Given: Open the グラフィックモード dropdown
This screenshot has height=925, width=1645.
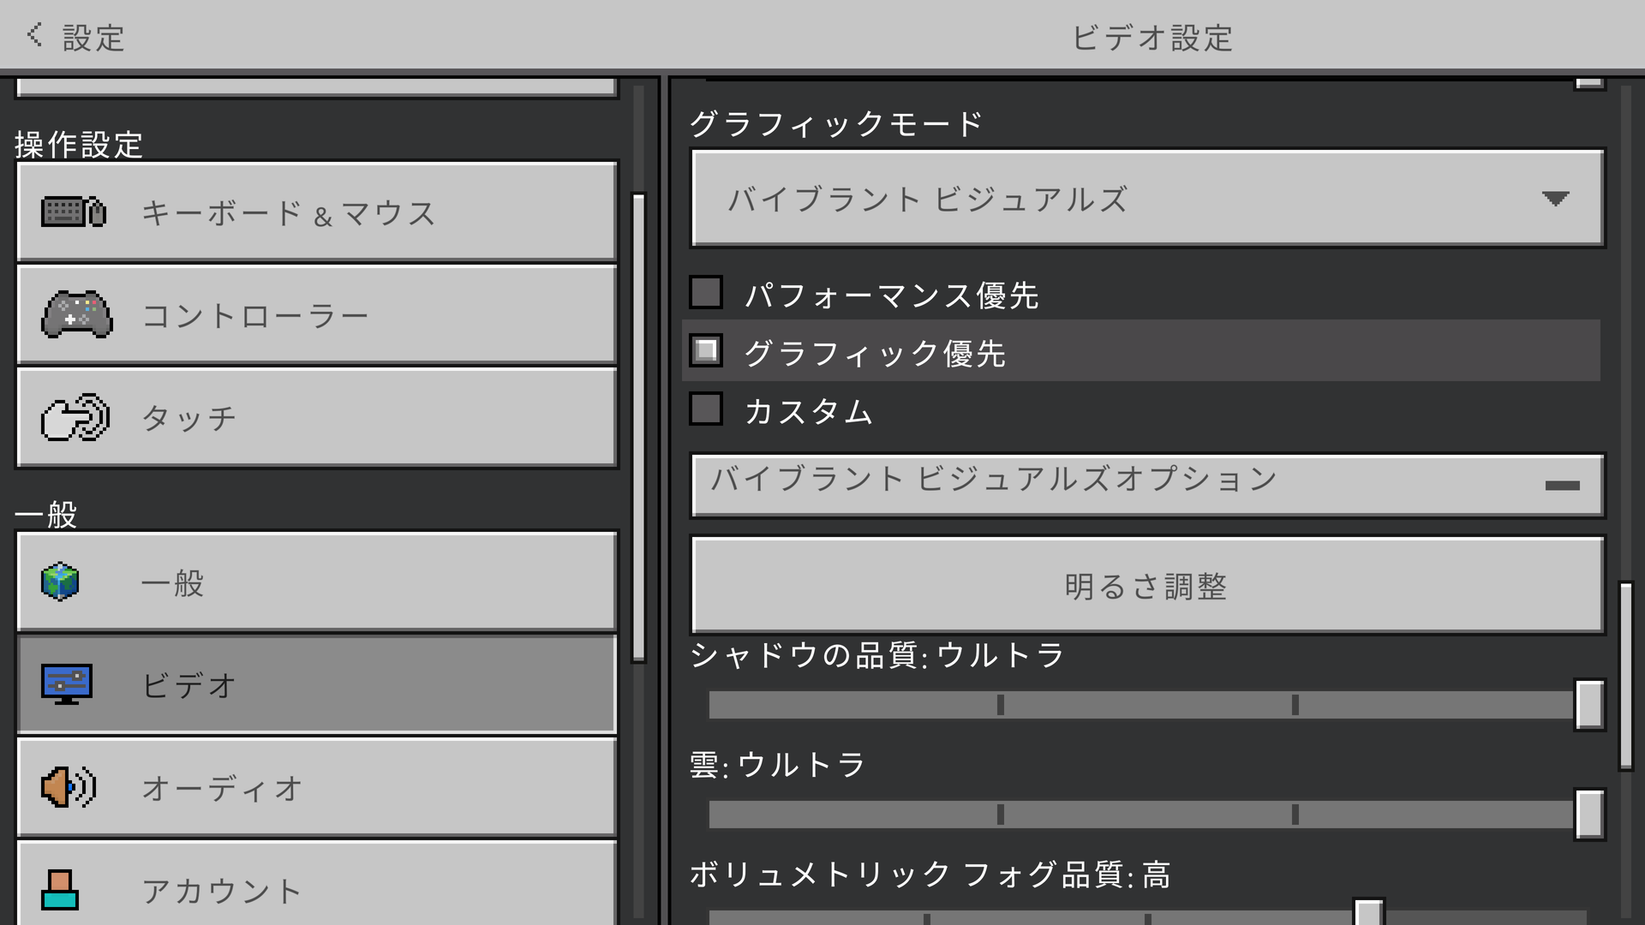Looking at the screenshot, I should pos(1146,199).
